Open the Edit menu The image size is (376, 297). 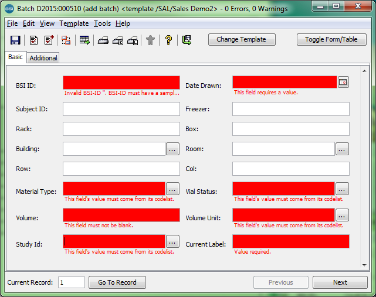click(29, 23)
